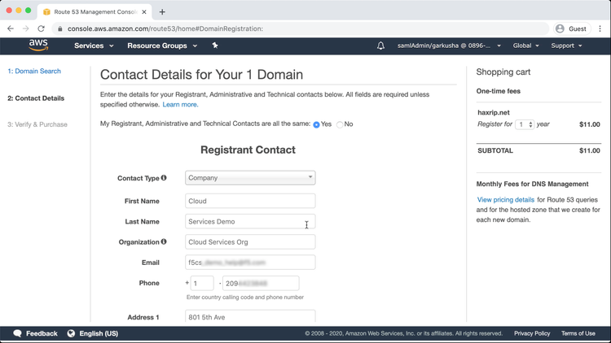The image size is (611, 343).
Task: Click Contact Type info icon
Action: point(164,178)
